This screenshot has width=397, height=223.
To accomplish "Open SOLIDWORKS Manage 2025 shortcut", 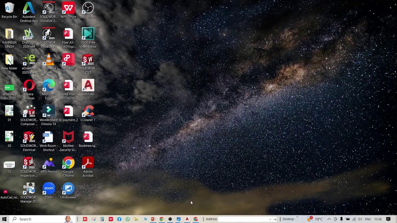I will [29, 193].
